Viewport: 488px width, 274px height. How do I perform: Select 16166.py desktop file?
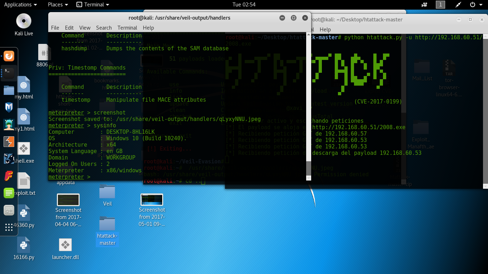click(24, 249)
